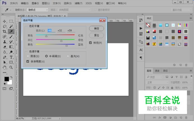Swap foreground and background colors
The image size is (194, 121).
(x=11, y=77)
